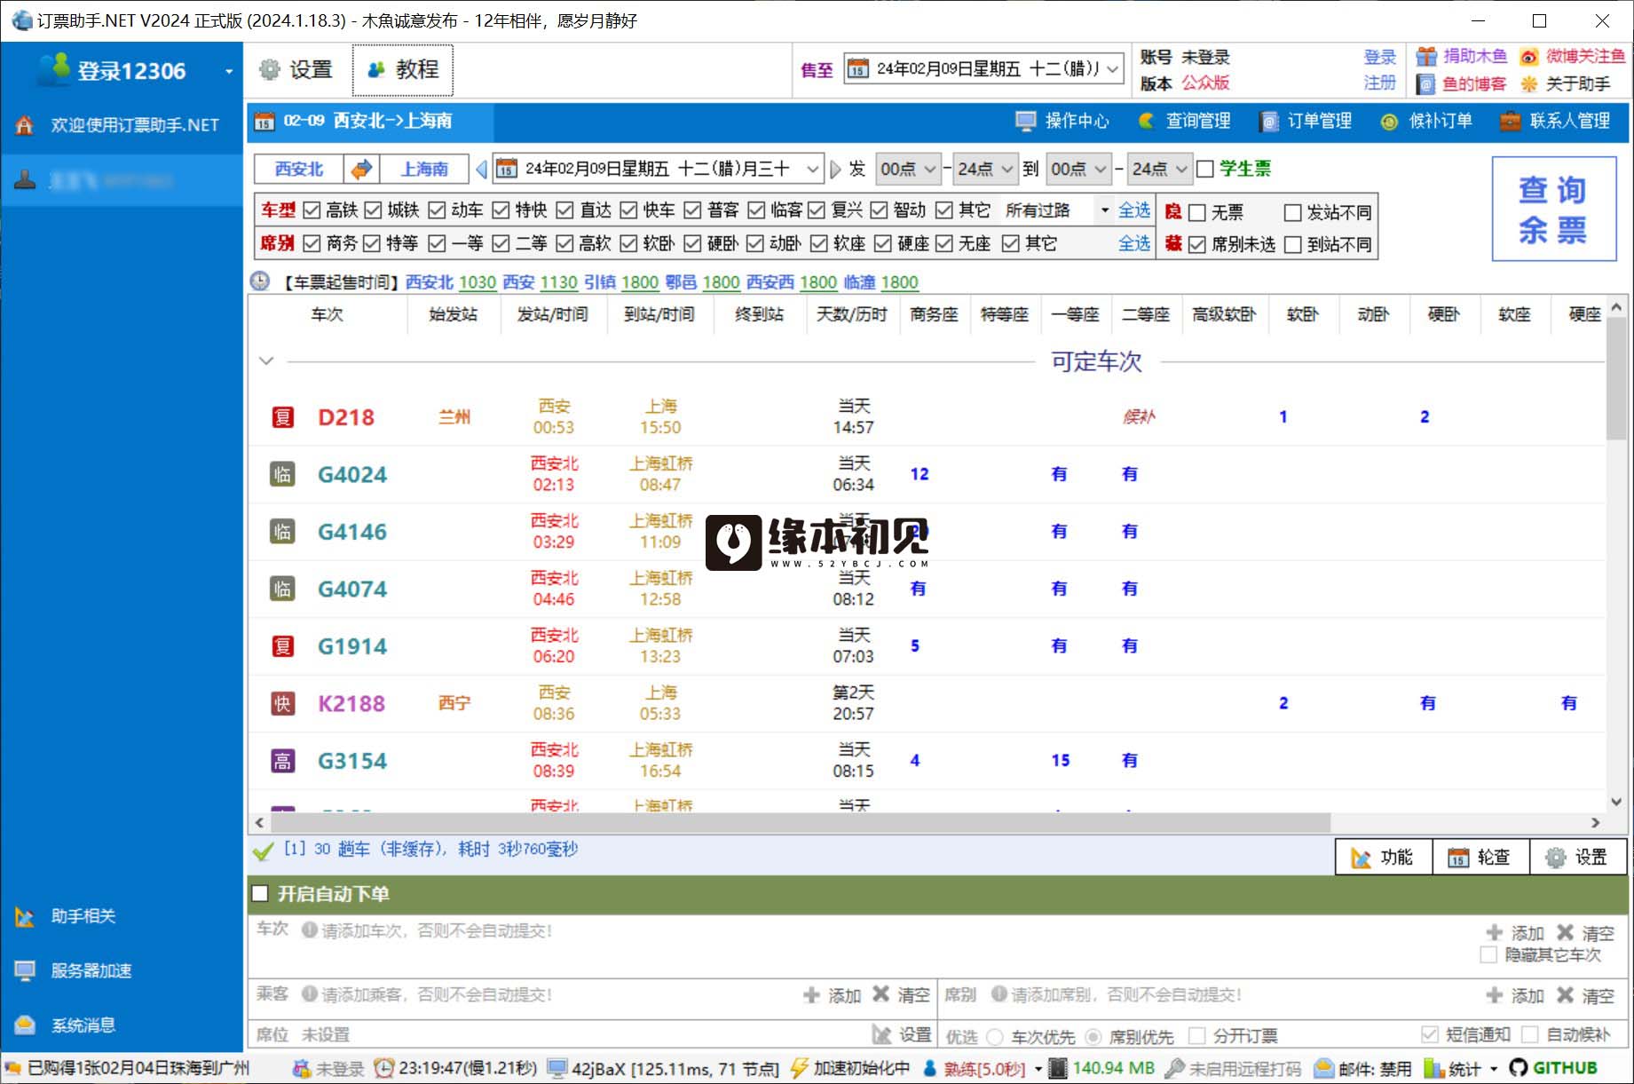Open the 售至 date dropdown
The width and height of the screenshot is (1634, 1084).
click(1113, 68)
